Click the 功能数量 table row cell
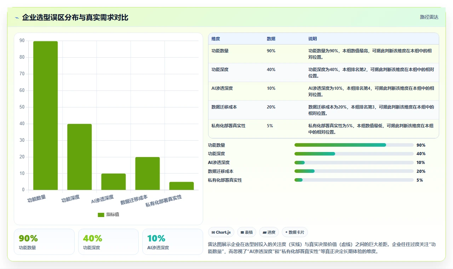This screenshot has height=269, width=453. 220,51
